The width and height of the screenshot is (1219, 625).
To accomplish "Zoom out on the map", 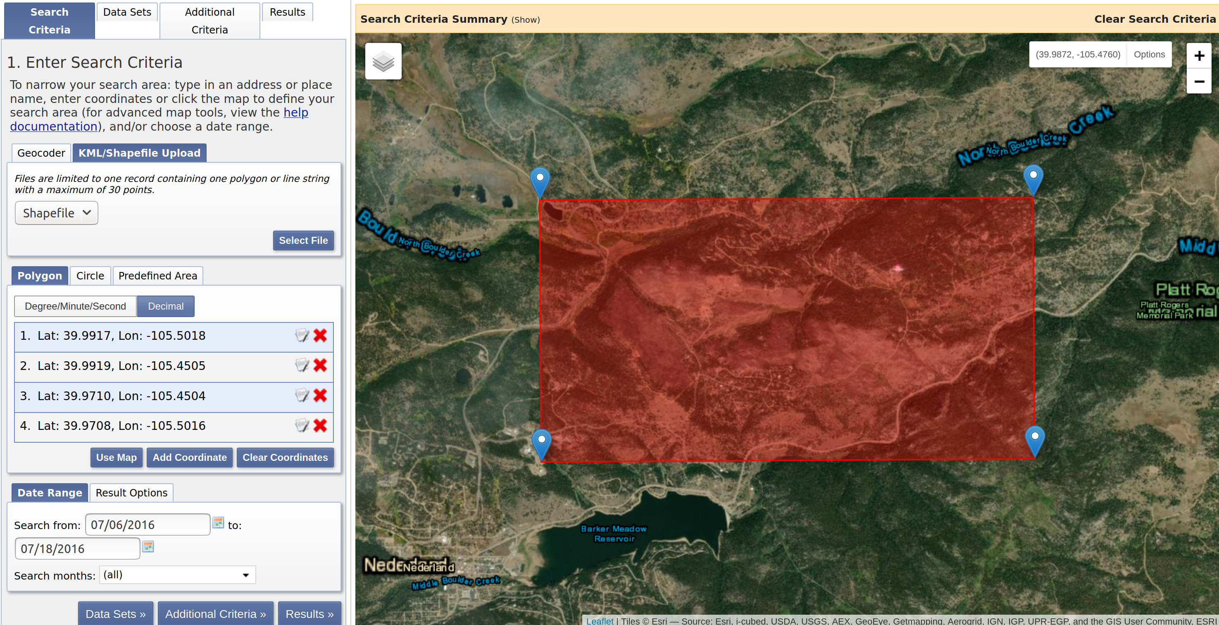I will point(1199,81).
